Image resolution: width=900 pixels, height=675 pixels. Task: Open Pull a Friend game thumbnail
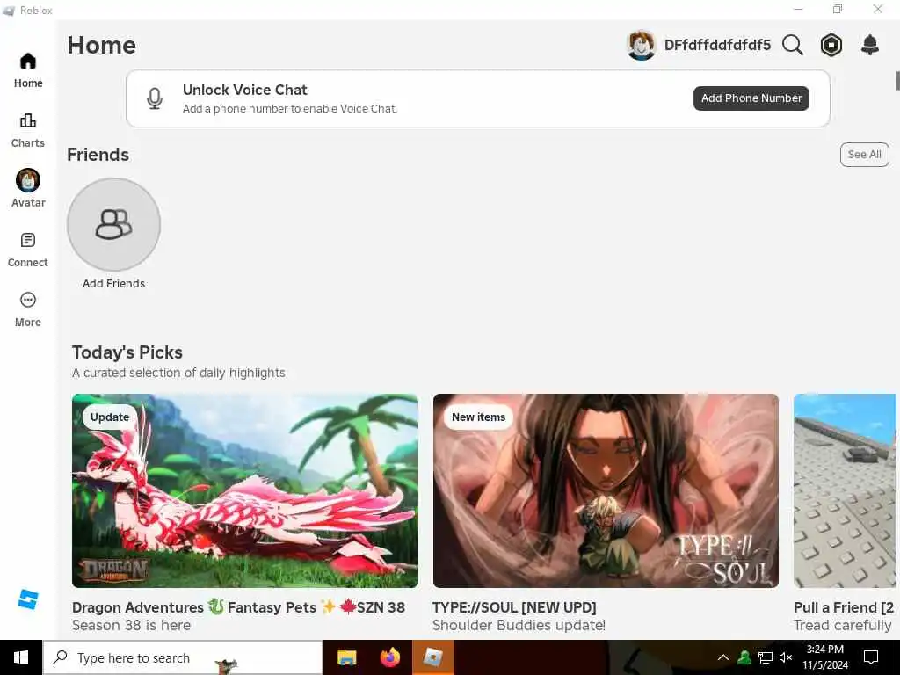pyautogui.click(x=845, y=490)
